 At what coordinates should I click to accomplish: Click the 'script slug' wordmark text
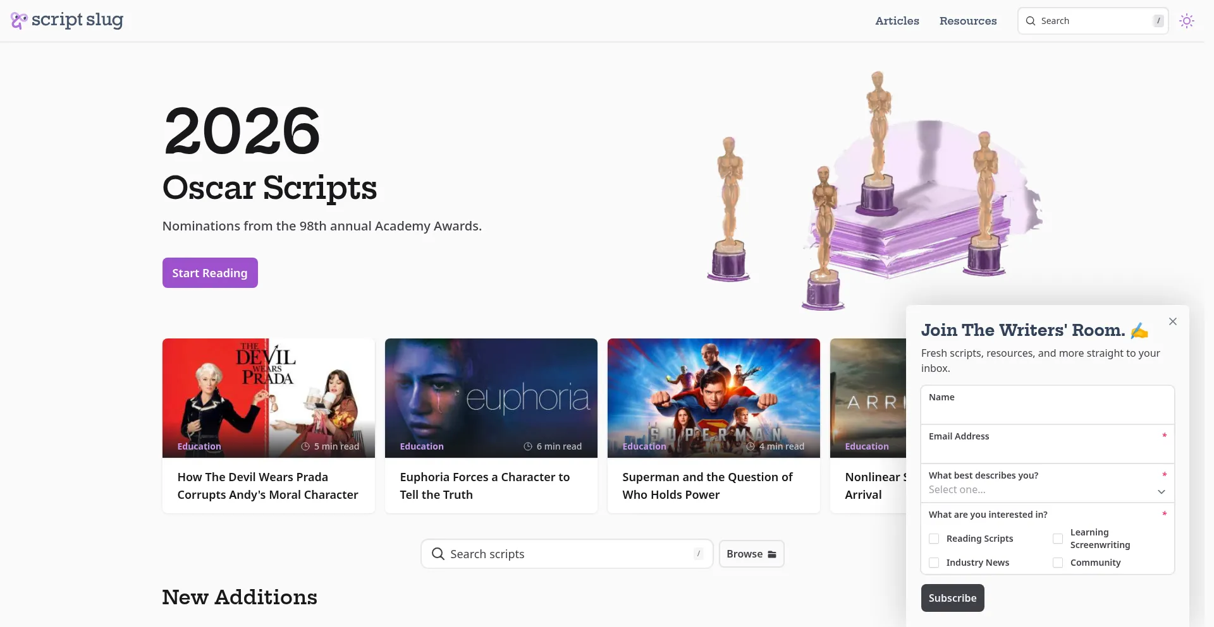[x=77, y=20]
